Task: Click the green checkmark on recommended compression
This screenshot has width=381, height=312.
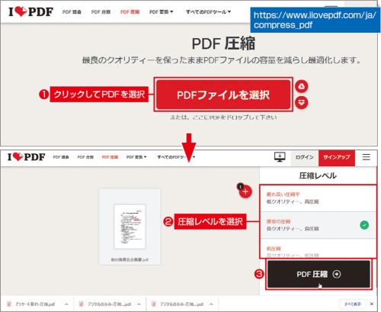Action: [364, 225]
